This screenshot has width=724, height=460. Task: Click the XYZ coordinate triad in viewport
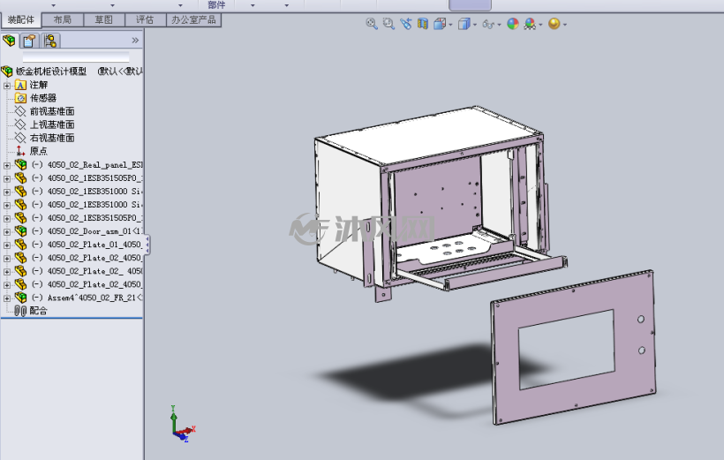[183, 424]
